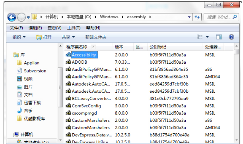Click the file list vertical scrollbar thumb
The height and width of the screenshot is (144, 243).
[x=237, y=51]
